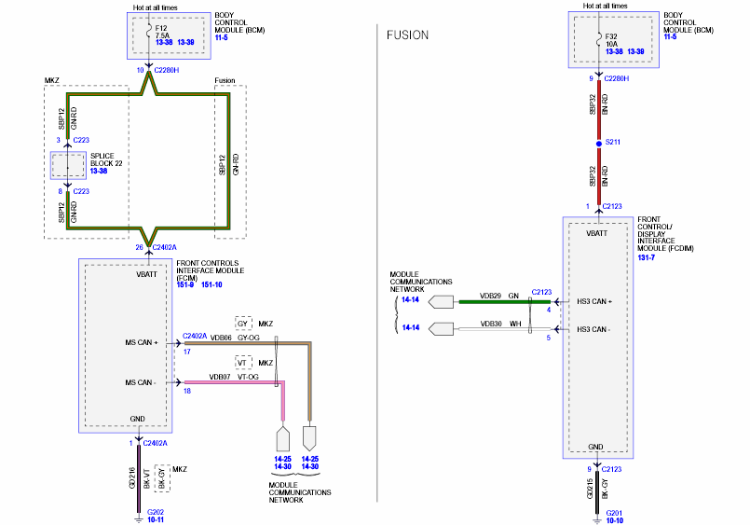Screen dimensions: 750x525
Task: Open the 14-25 link beneath the pink VT-OG wire
Action: (x=282, y=459)
